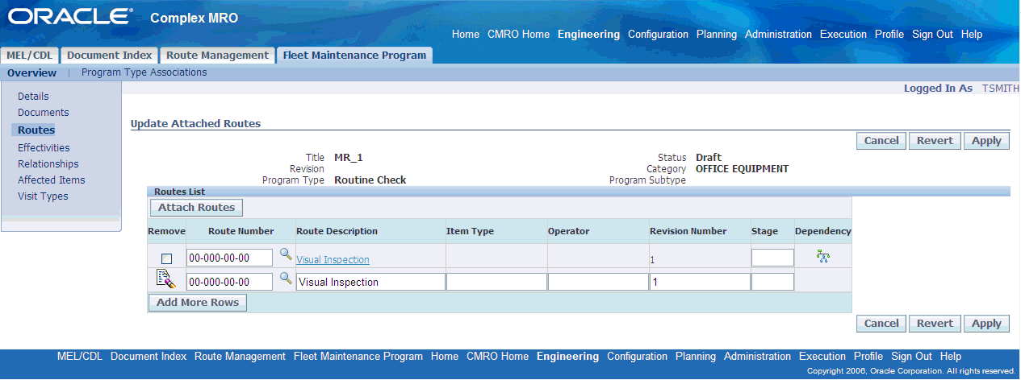Focus the second row Stage field
The height and width of the screenshot is (380, 1021).
[x=772, y=282]
